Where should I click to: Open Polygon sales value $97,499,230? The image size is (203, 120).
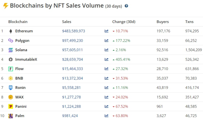[x=72, y=41]
